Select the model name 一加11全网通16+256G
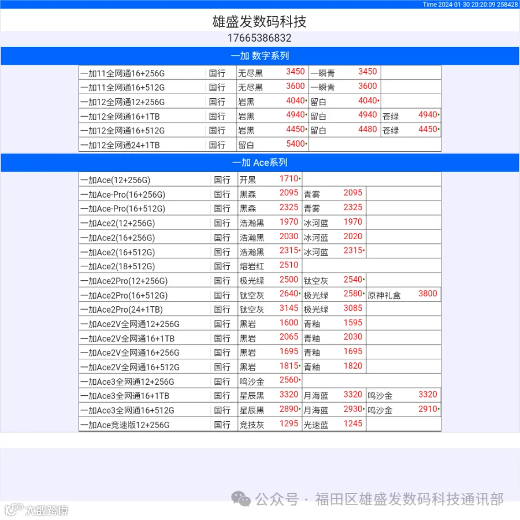This screenshot has width=520, height=520. (122, 73)
